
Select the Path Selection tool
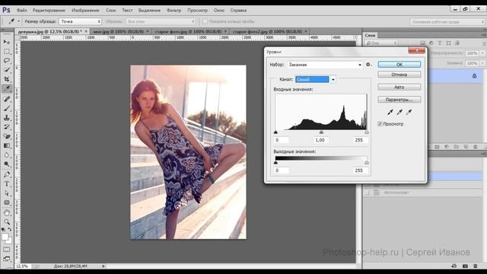coord(7,193)
